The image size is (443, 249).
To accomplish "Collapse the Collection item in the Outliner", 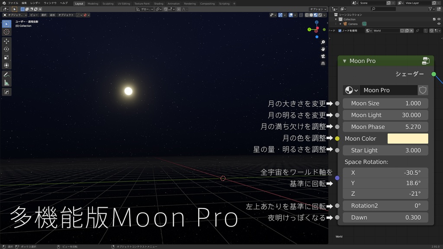I will coord(336,19).
